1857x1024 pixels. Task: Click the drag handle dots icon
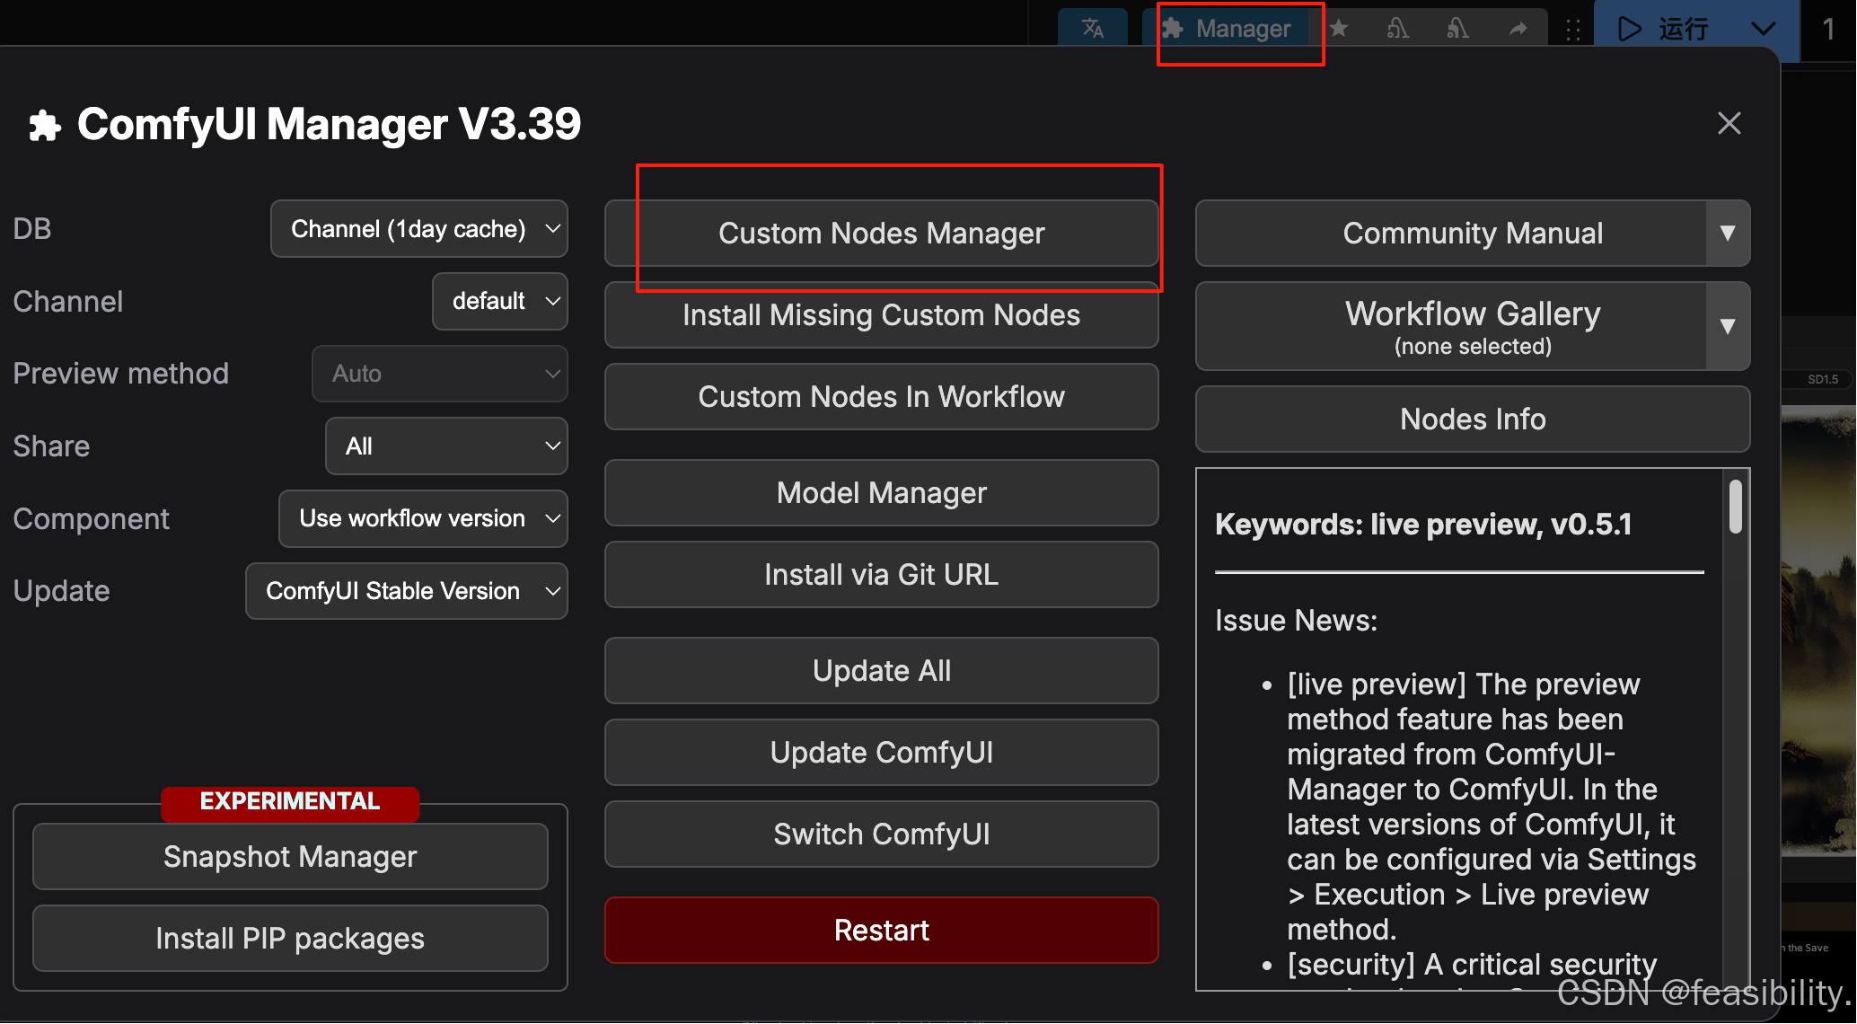coord(1572,30)
